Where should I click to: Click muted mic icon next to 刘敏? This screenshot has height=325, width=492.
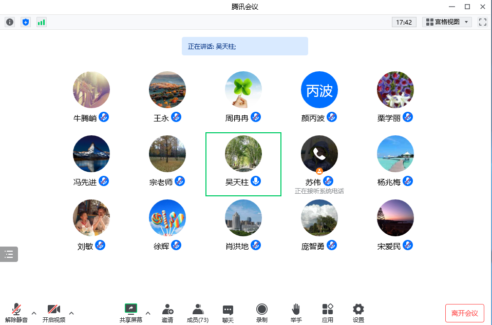click(x=100, y=245)
